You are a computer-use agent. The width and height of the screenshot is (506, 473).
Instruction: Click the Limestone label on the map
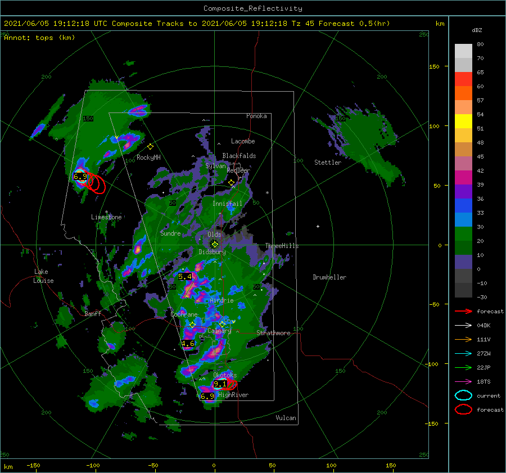(x=106, y=217)
